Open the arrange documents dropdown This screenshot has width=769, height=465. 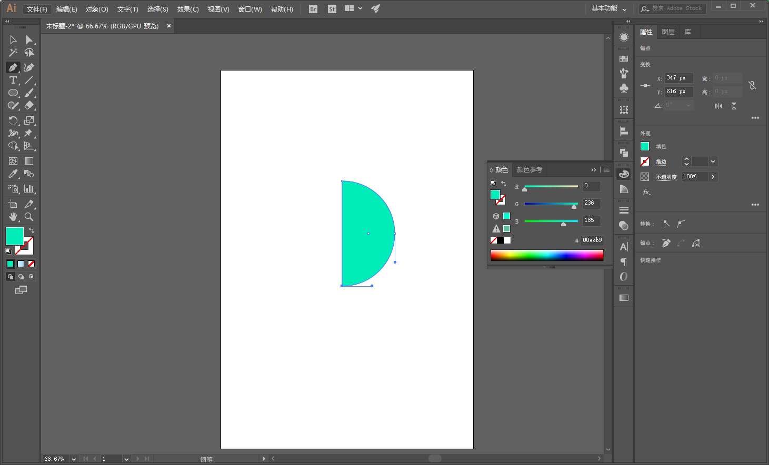coord(353,8)
